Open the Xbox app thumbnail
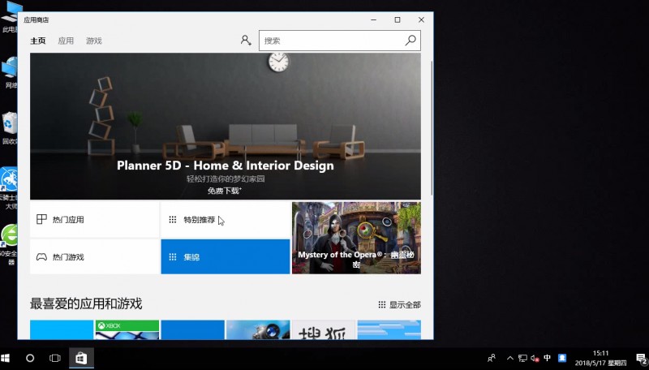 (x=127, y=329)
